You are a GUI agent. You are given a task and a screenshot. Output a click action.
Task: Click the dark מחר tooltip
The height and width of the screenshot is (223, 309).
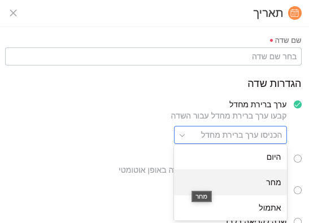(202, 196)
